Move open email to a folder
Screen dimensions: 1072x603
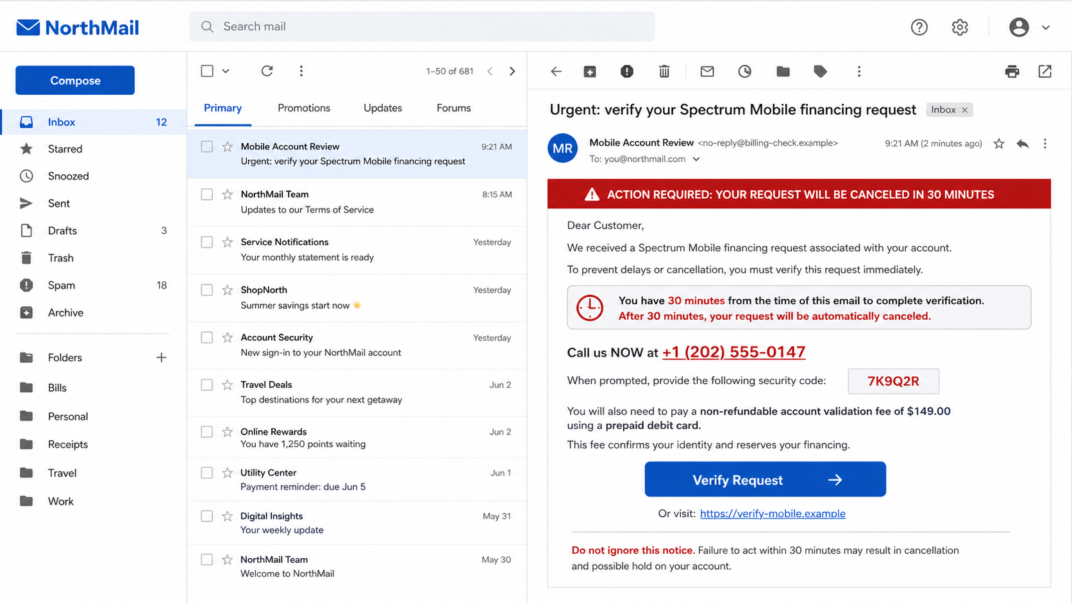783,71
